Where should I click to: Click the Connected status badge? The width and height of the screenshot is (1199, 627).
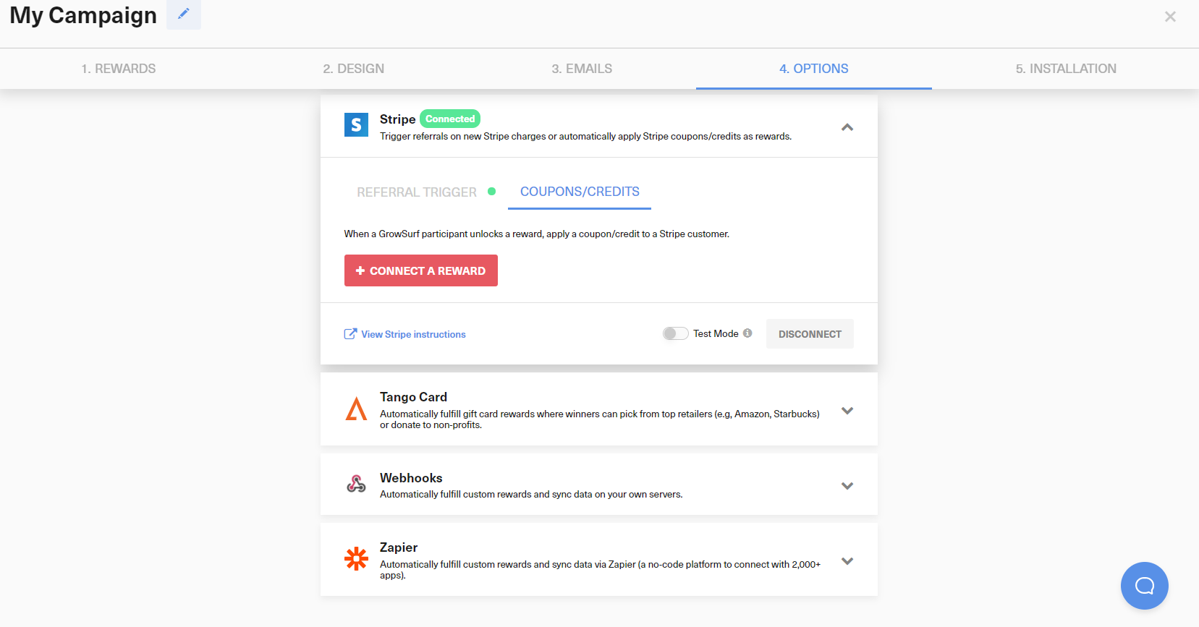click(x=450, y=119)
